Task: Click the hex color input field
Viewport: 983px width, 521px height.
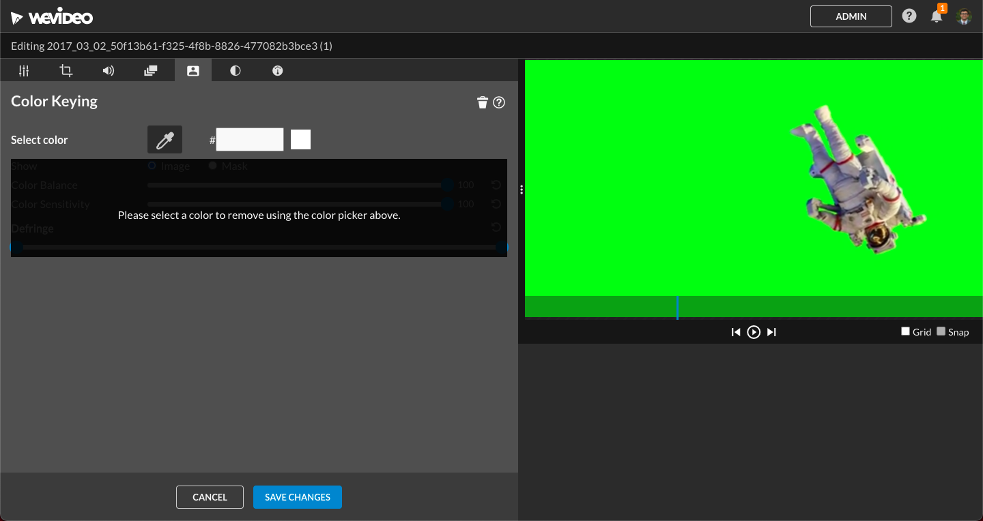Action: [x=250, y=140]
